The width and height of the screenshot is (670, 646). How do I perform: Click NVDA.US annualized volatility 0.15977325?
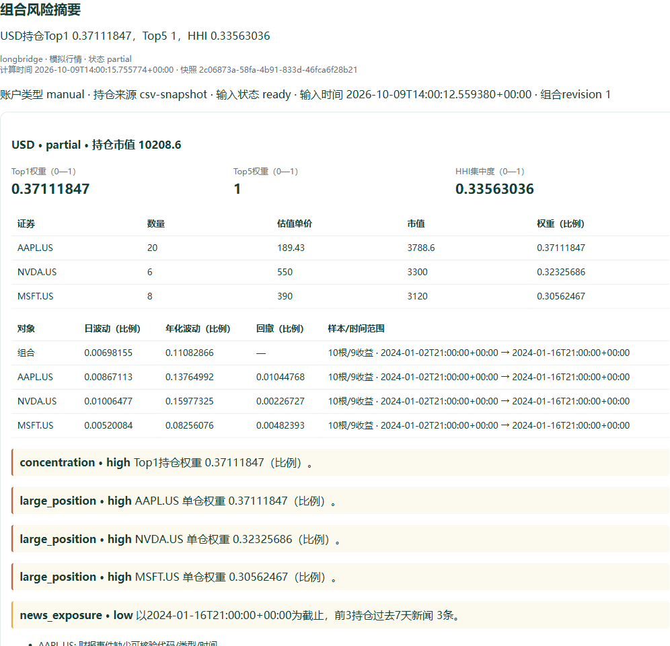click(x=189, y=402)
